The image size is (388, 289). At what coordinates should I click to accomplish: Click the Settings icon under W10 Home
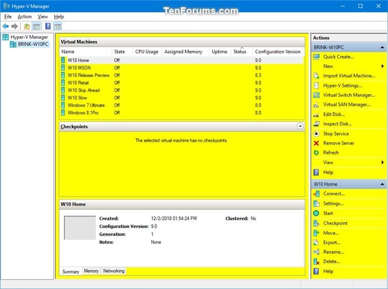[316, 204]
